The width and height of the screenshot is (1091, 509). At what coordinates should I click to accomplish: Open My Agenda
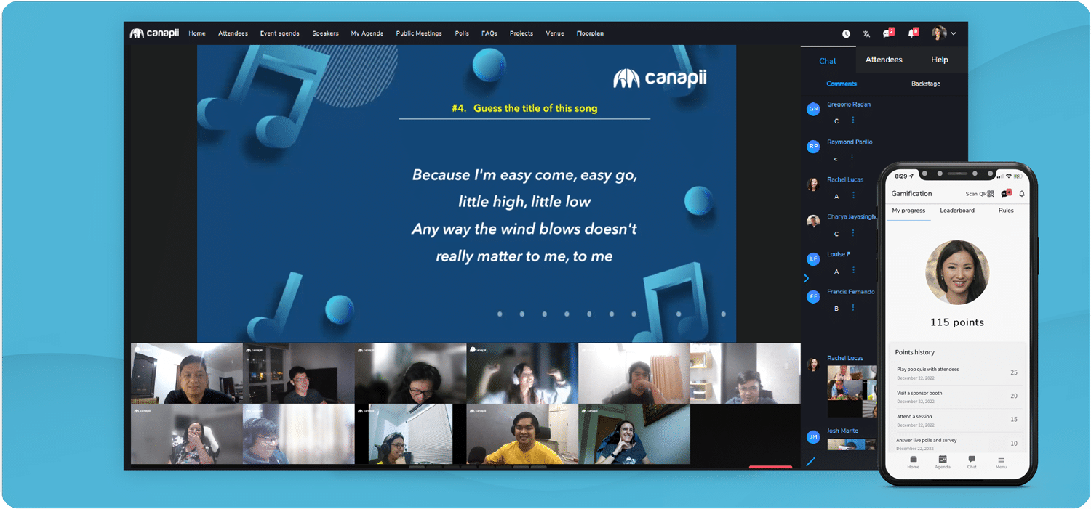(x=367, y=33)
